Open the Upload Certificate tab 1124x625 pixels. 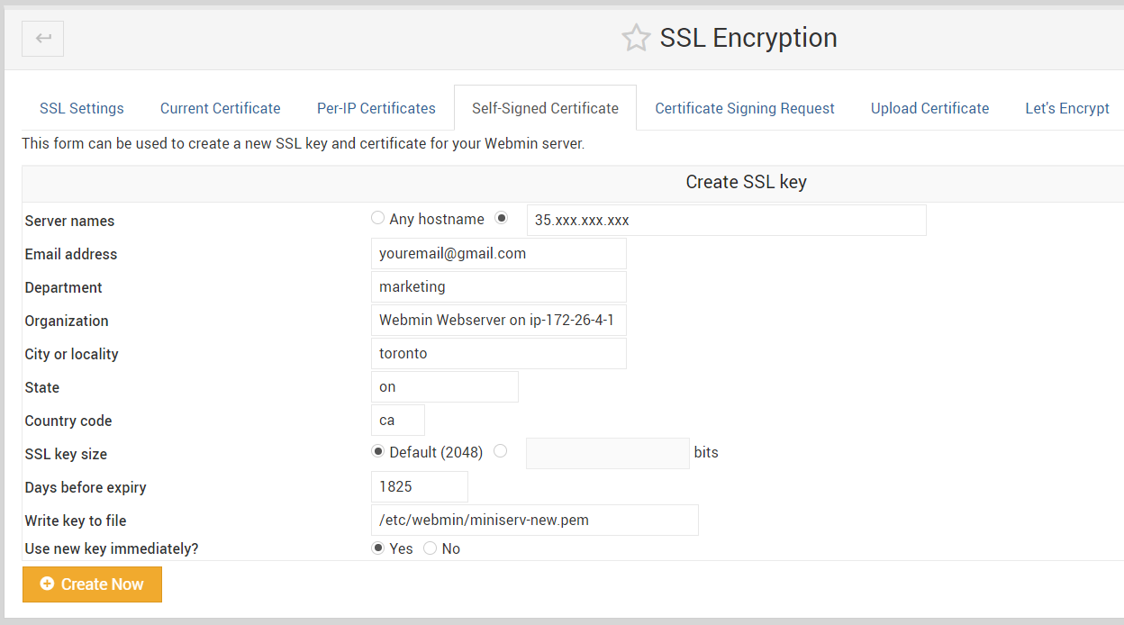[x=929, y=108]
